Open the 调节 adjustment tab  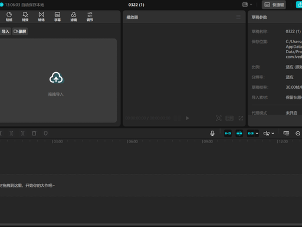coord(90,17)
